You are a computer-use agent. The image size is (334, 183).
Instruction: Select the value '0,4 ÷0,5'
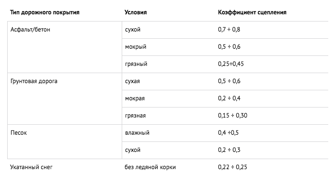(228, 133)
